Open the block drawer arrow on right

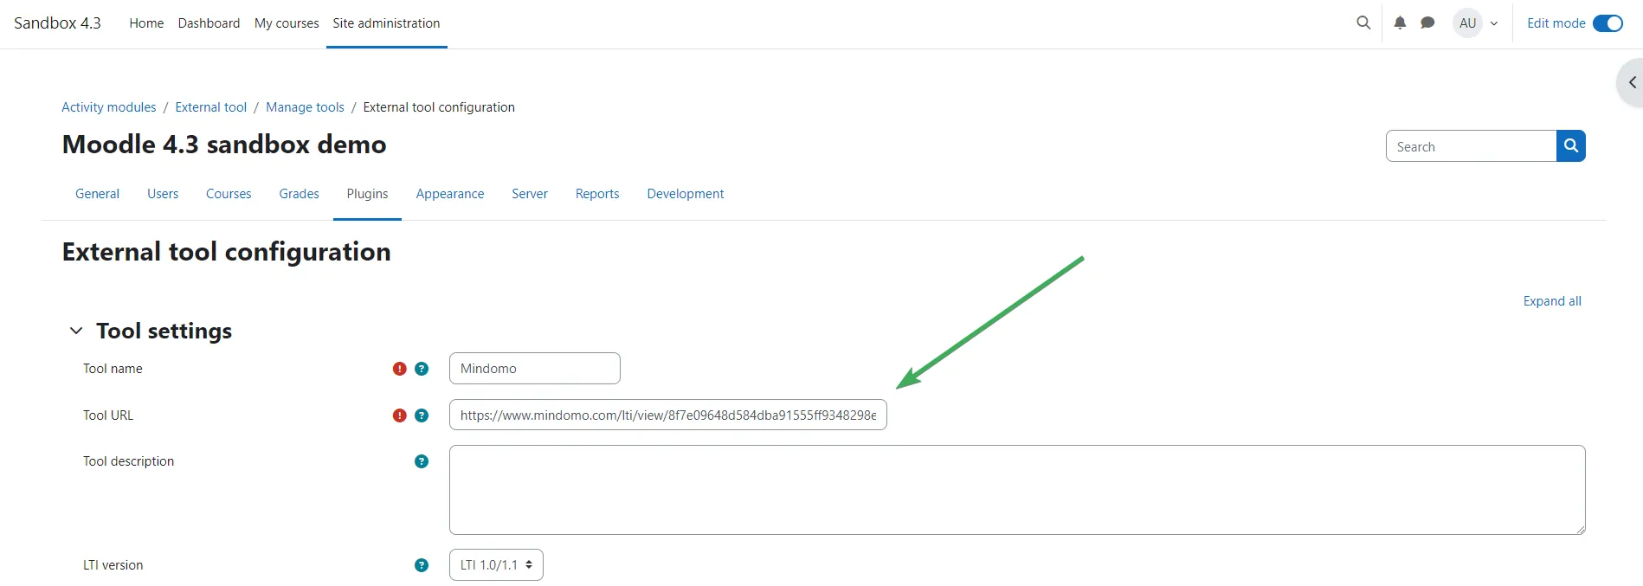pos(1631,83)
